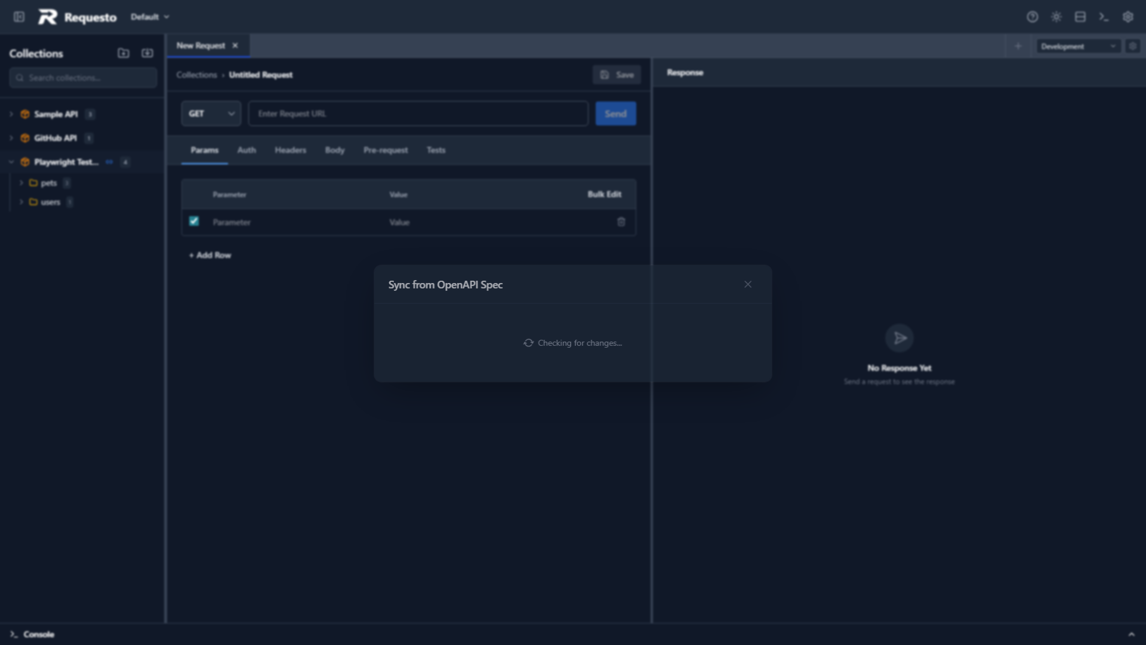Click the Collections breadcrumb link
The width and height of the screenshot is (1146, 645).
tap(196, 75)
